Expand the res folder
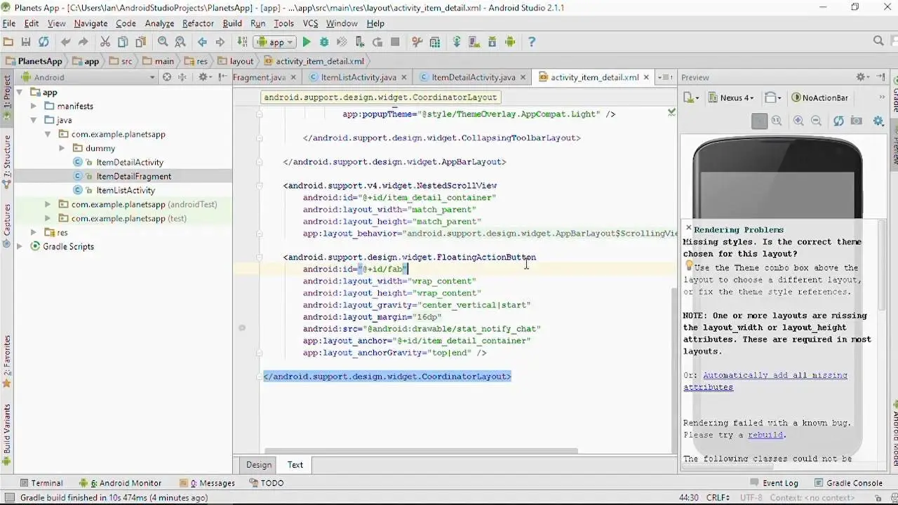The image size is (898, 505). pos(34,232)
